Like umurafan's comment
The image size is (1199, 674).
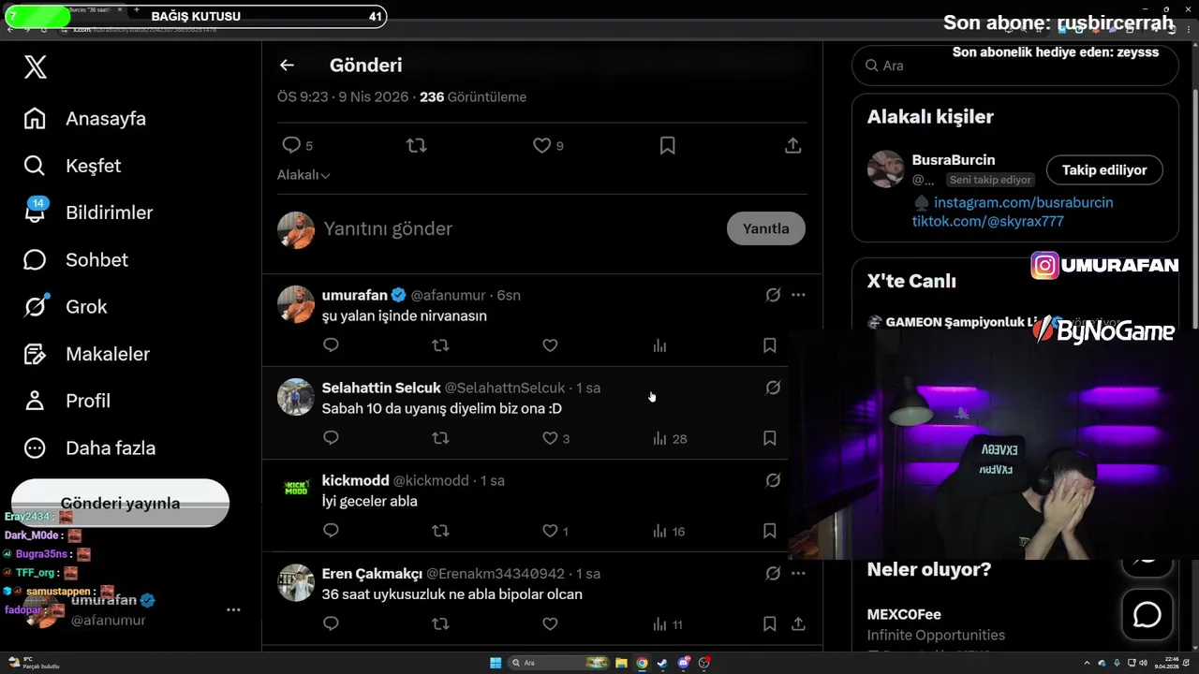pos(550,345)
